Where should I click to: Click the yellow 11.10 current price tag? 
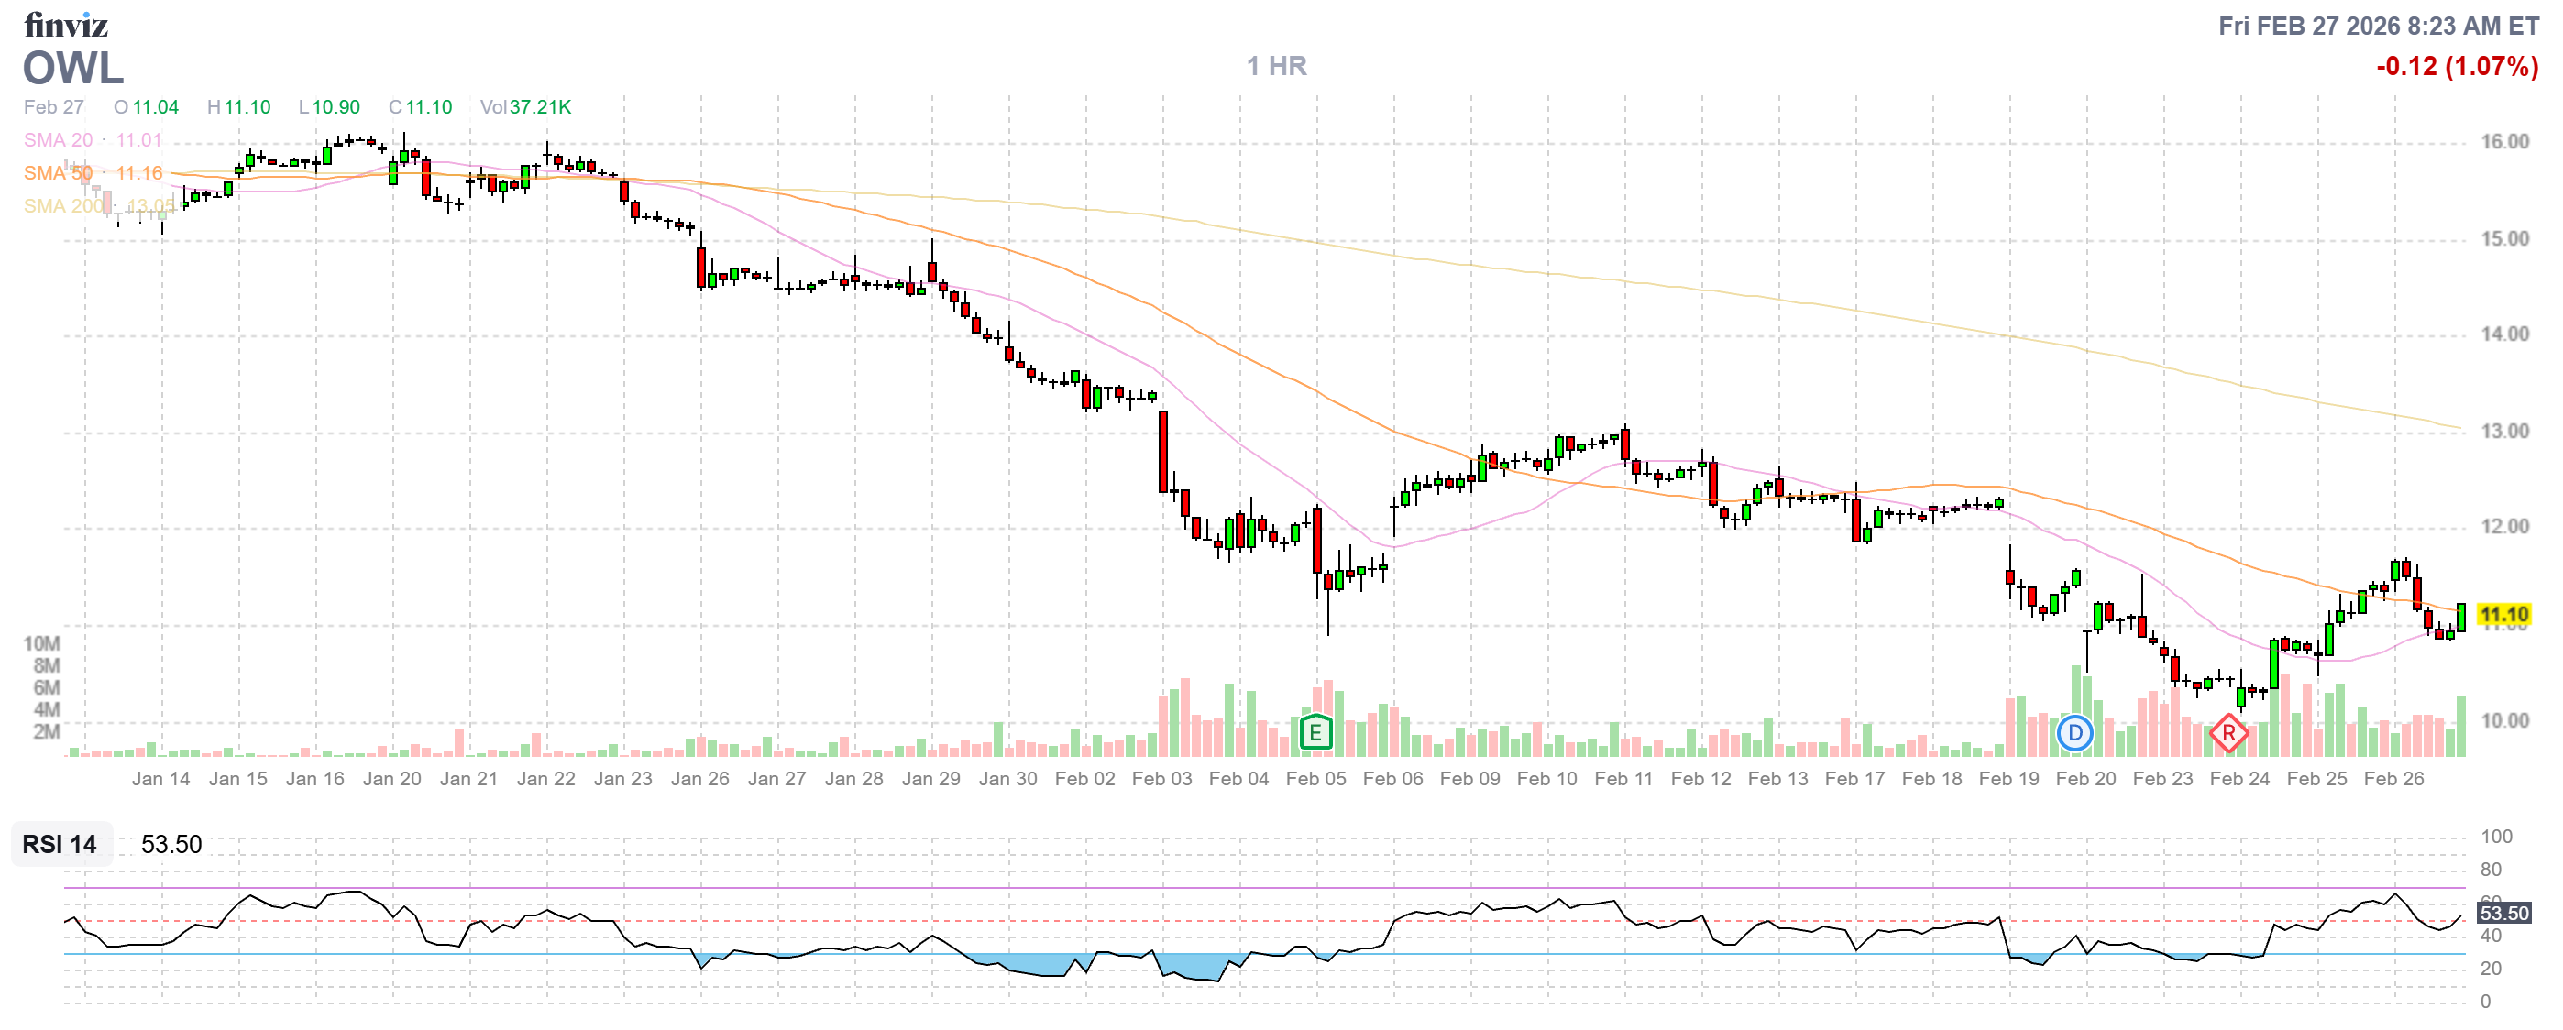tap(2503, 614)
